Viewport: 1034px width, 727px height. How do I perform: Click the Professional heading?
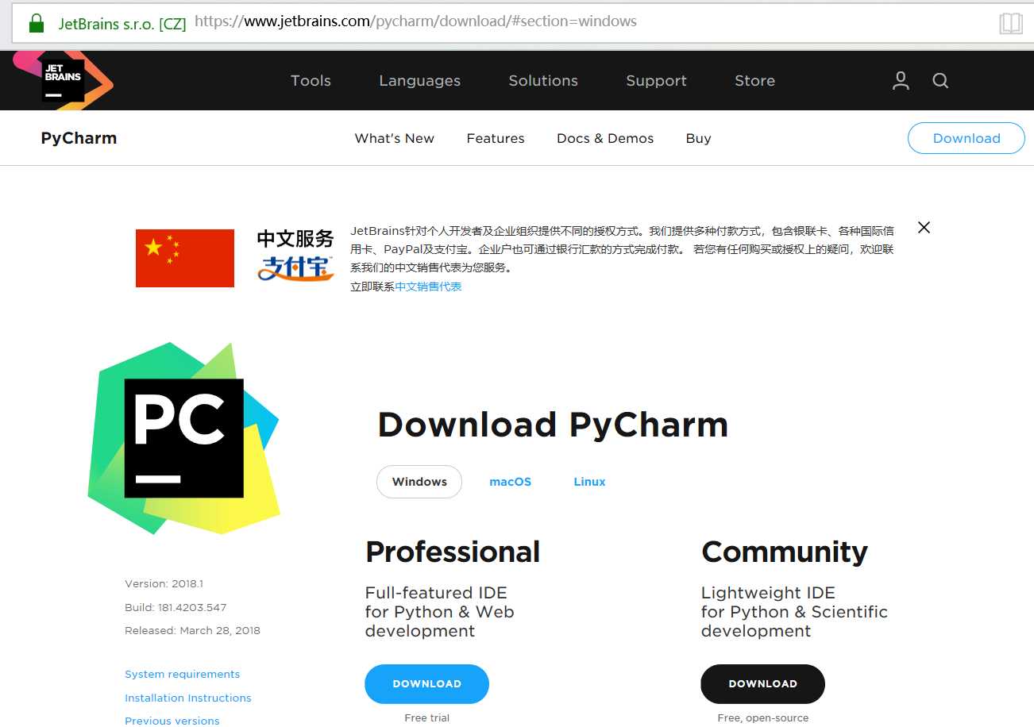click(x=453, y=552)
